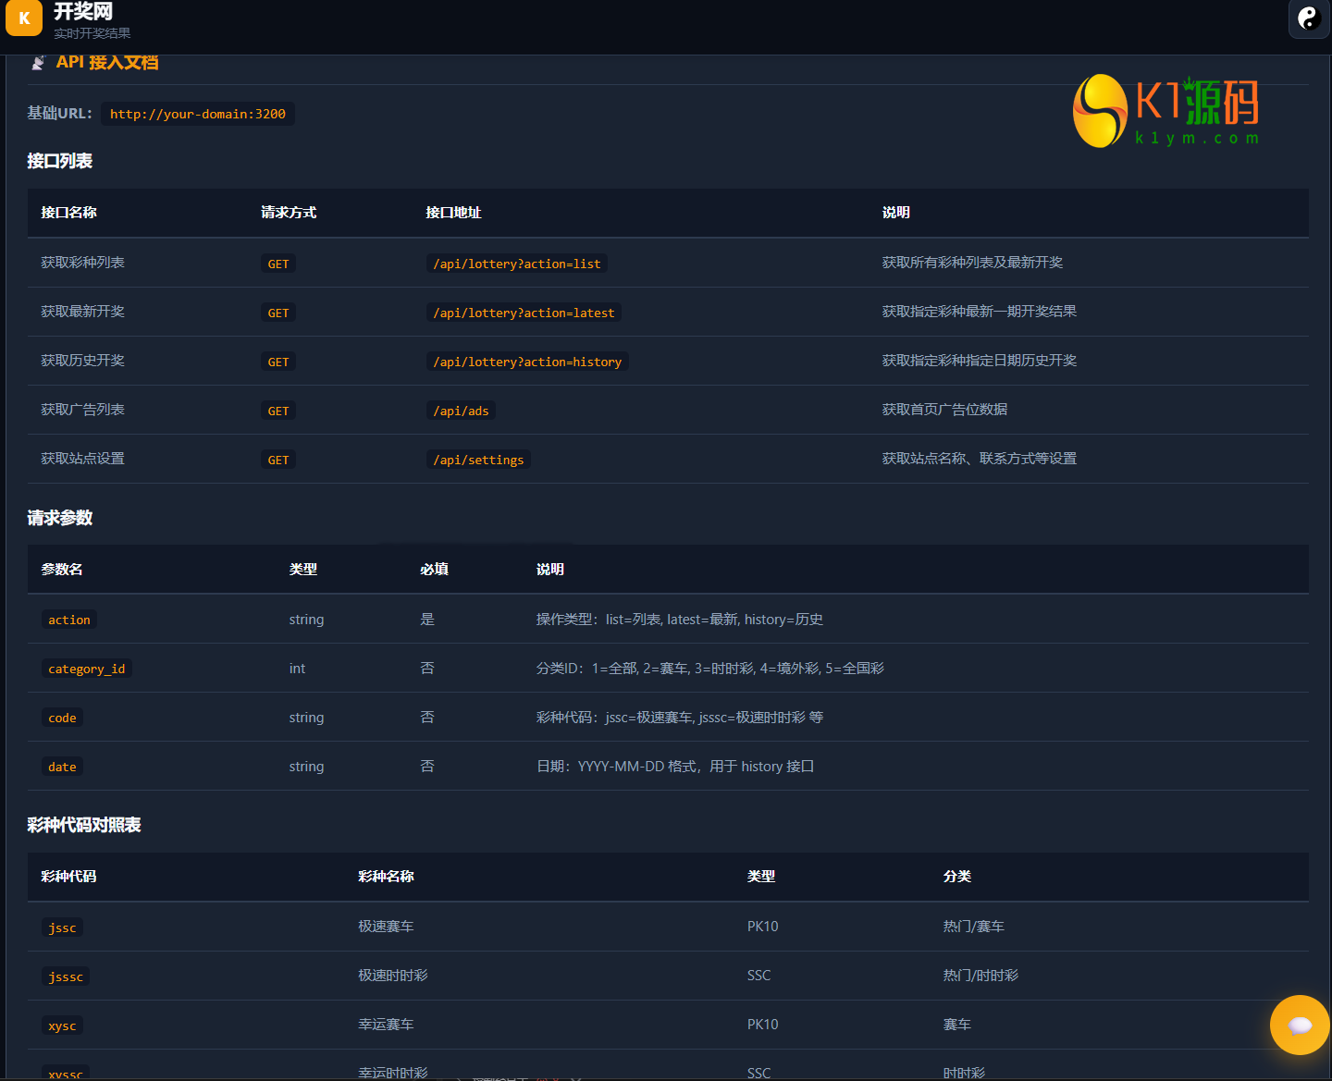
Task: Click the date parameter tag
Action: pyautogui.click(x=62, y=767)
